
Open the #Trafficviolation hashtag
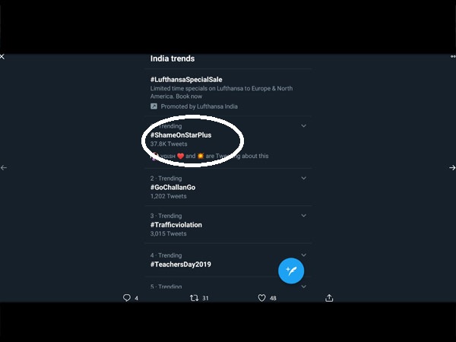pos(176,225)
